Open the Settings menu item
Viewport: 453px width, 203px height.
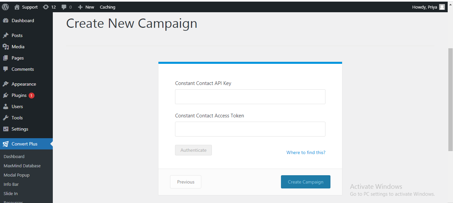click(20, 129)
